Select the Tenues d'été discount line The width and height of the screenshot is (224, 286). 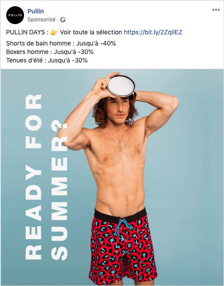[x=47, y=60]
